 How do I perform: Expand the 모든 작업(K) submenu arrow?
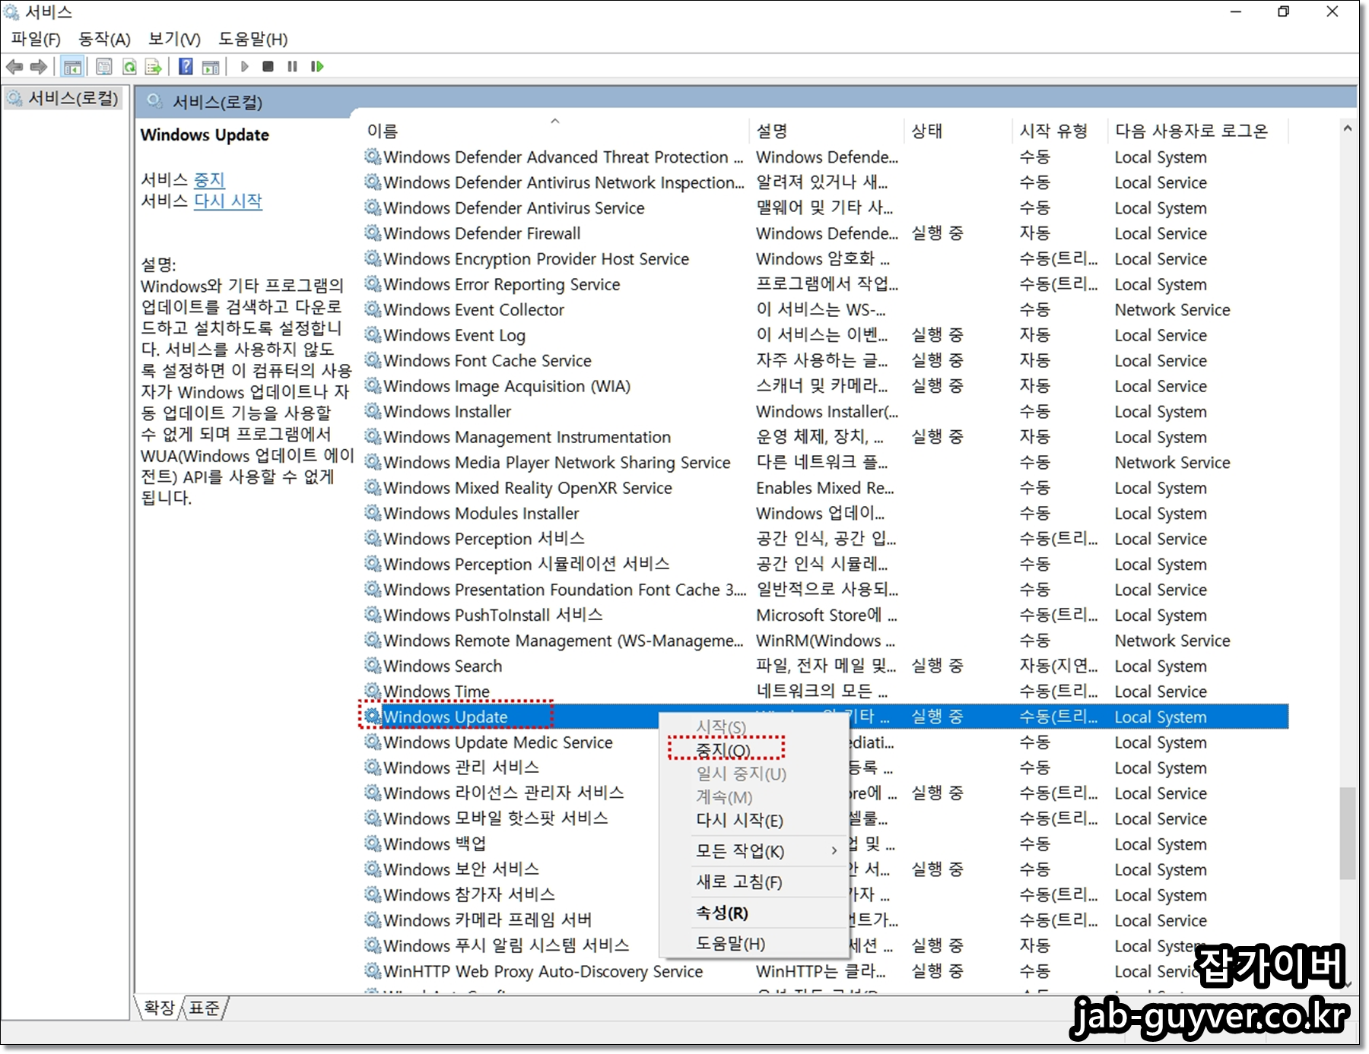coord(834,851)
